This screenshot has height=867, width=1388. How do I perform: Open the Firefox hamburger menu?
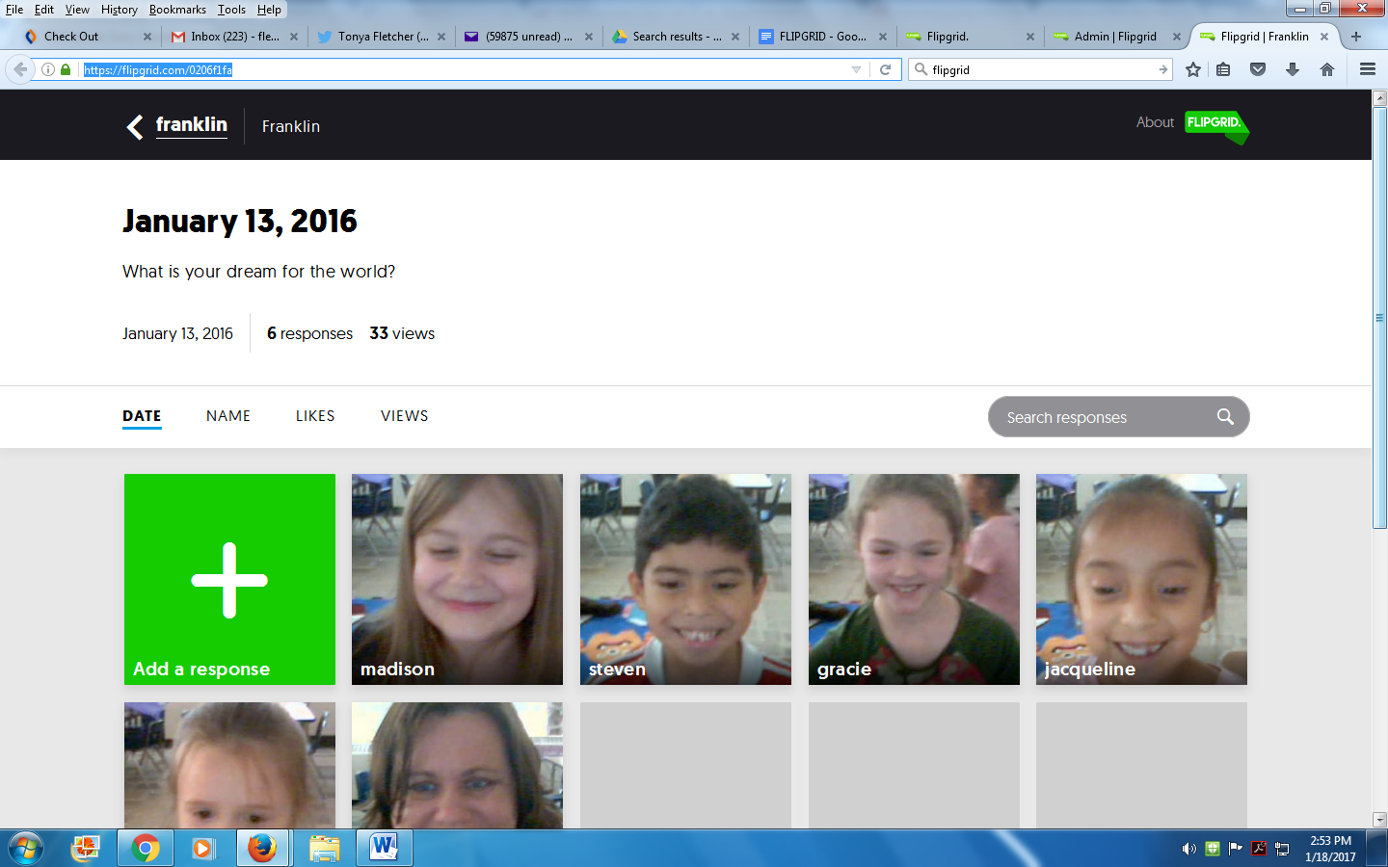click(1367, 69)
